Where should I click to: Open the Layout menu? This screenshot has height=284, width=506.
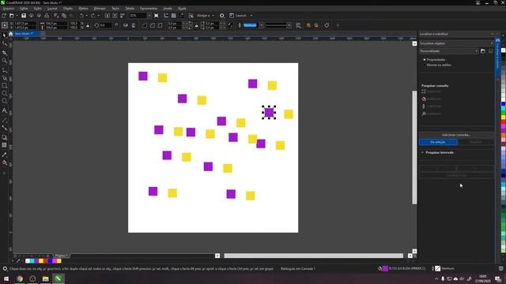52,9
